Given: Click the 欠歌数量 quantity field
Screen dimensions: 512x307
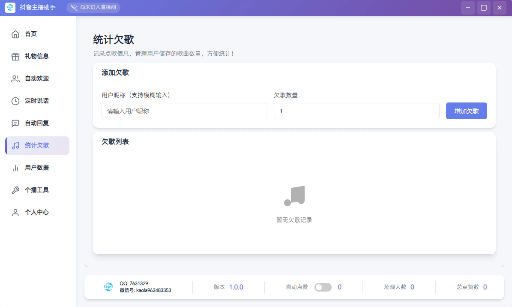Looking at the screenshot, I should click(357, 111).
